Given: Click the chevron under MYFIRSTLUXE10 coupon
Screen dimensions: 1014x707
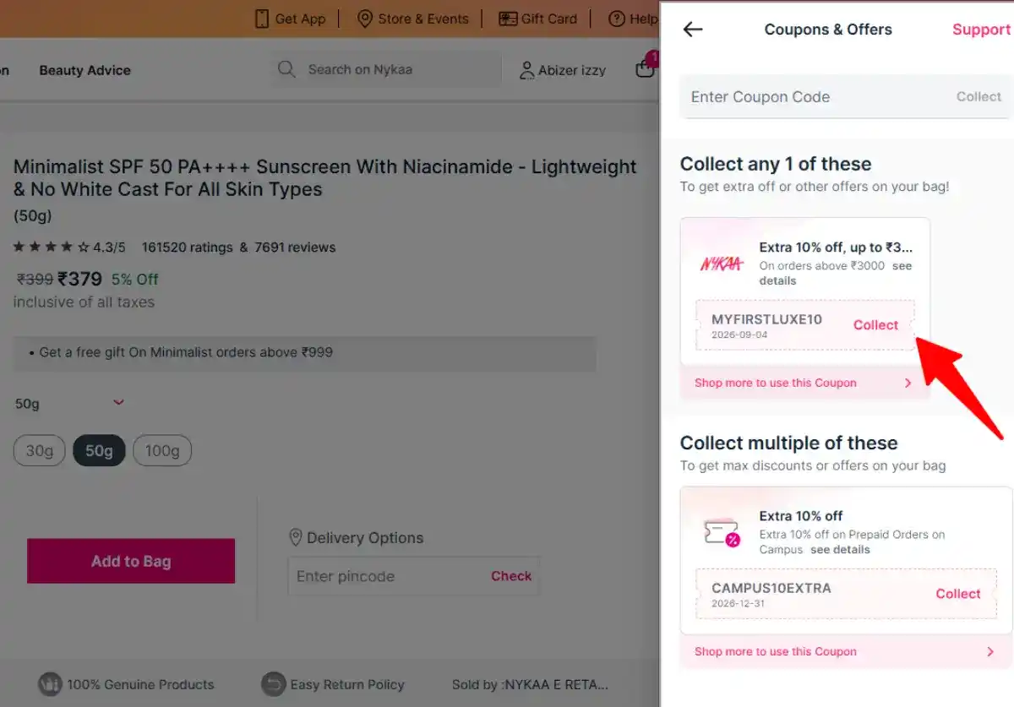Looking at the screenshot, I should coord(908,383).
